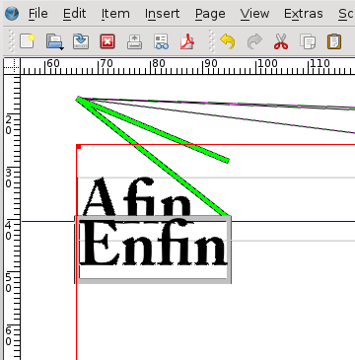Click the grey Redo arrow icon

tap(254, 41)
